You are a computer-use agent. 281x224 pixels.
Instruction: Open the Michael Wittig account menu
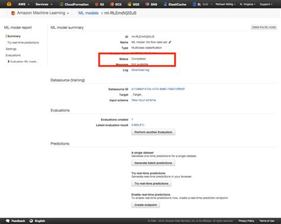point(225,4)
